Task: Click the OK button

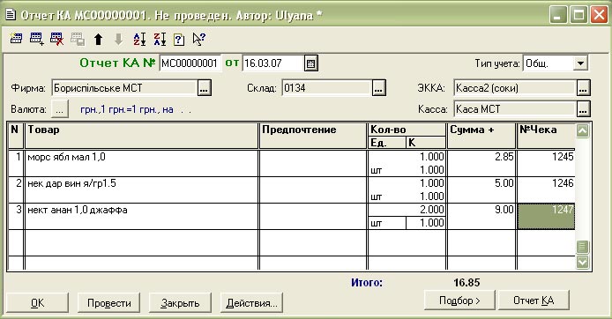Action: click(x=37, y=302)
